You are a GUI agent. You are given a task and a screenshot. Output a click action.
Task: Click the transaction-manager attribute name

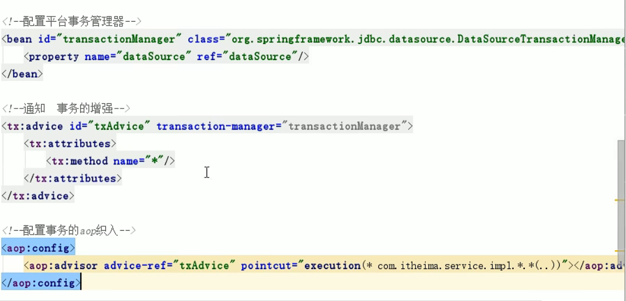click(215, 126)
